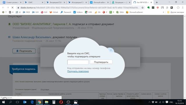Close the Акт №14109 browser tab
Viewport: 186px width, 105px height.
tap(151, 2)
